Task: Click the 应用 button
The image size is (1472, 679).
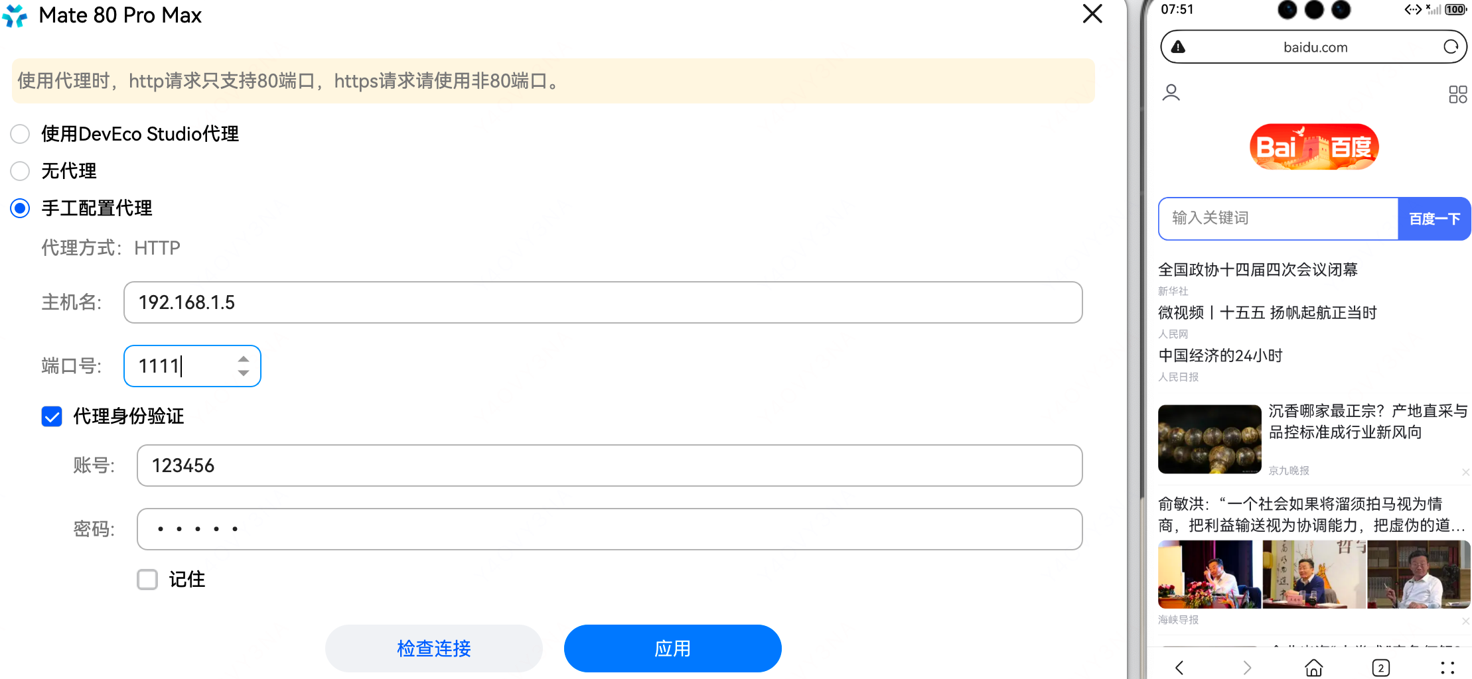Action: [x=672, y=648]
